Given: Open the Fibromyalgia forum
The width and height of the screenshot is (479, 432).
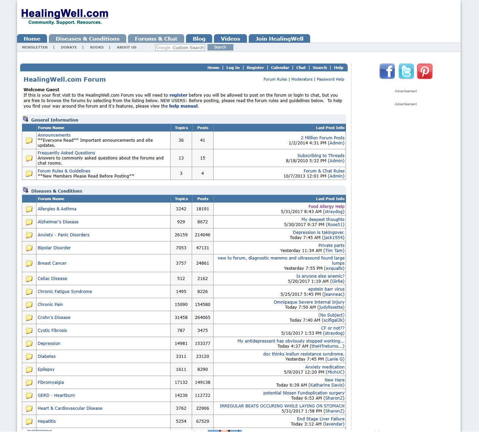Looking at the screenshot, I should [50, 382].
